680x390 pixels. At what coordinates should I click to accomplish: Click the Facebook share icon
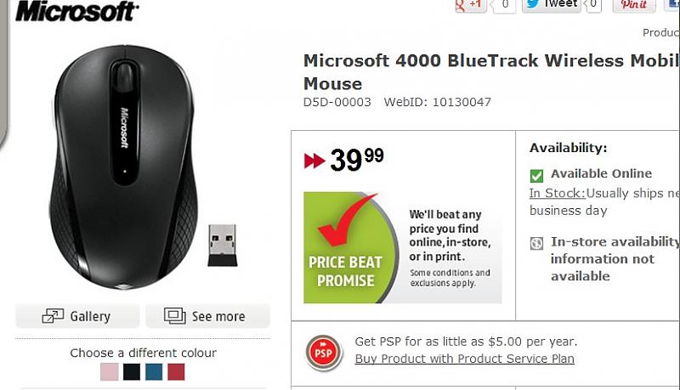[x=674, y=5]
